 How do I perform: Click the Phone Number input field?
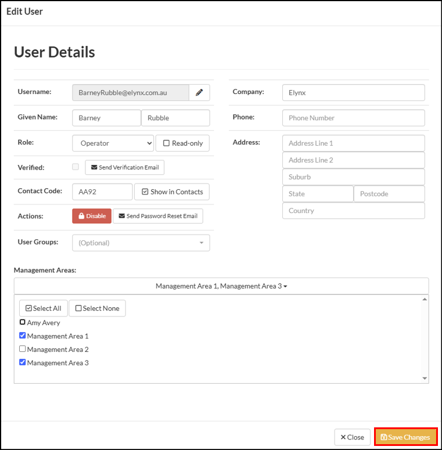pyautogui.click(x=353, y=118)
